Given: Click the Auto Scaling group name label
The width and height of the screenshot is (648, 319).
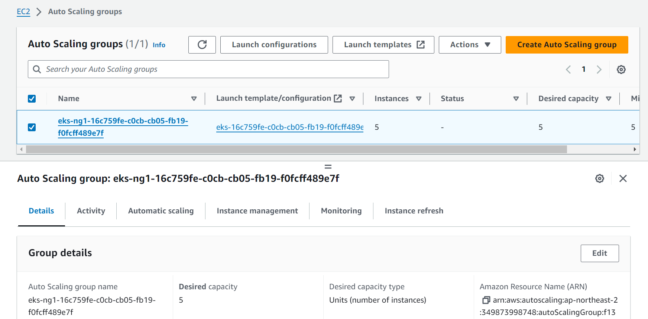Looking at the screenshot, I should (x=73, y=287).
